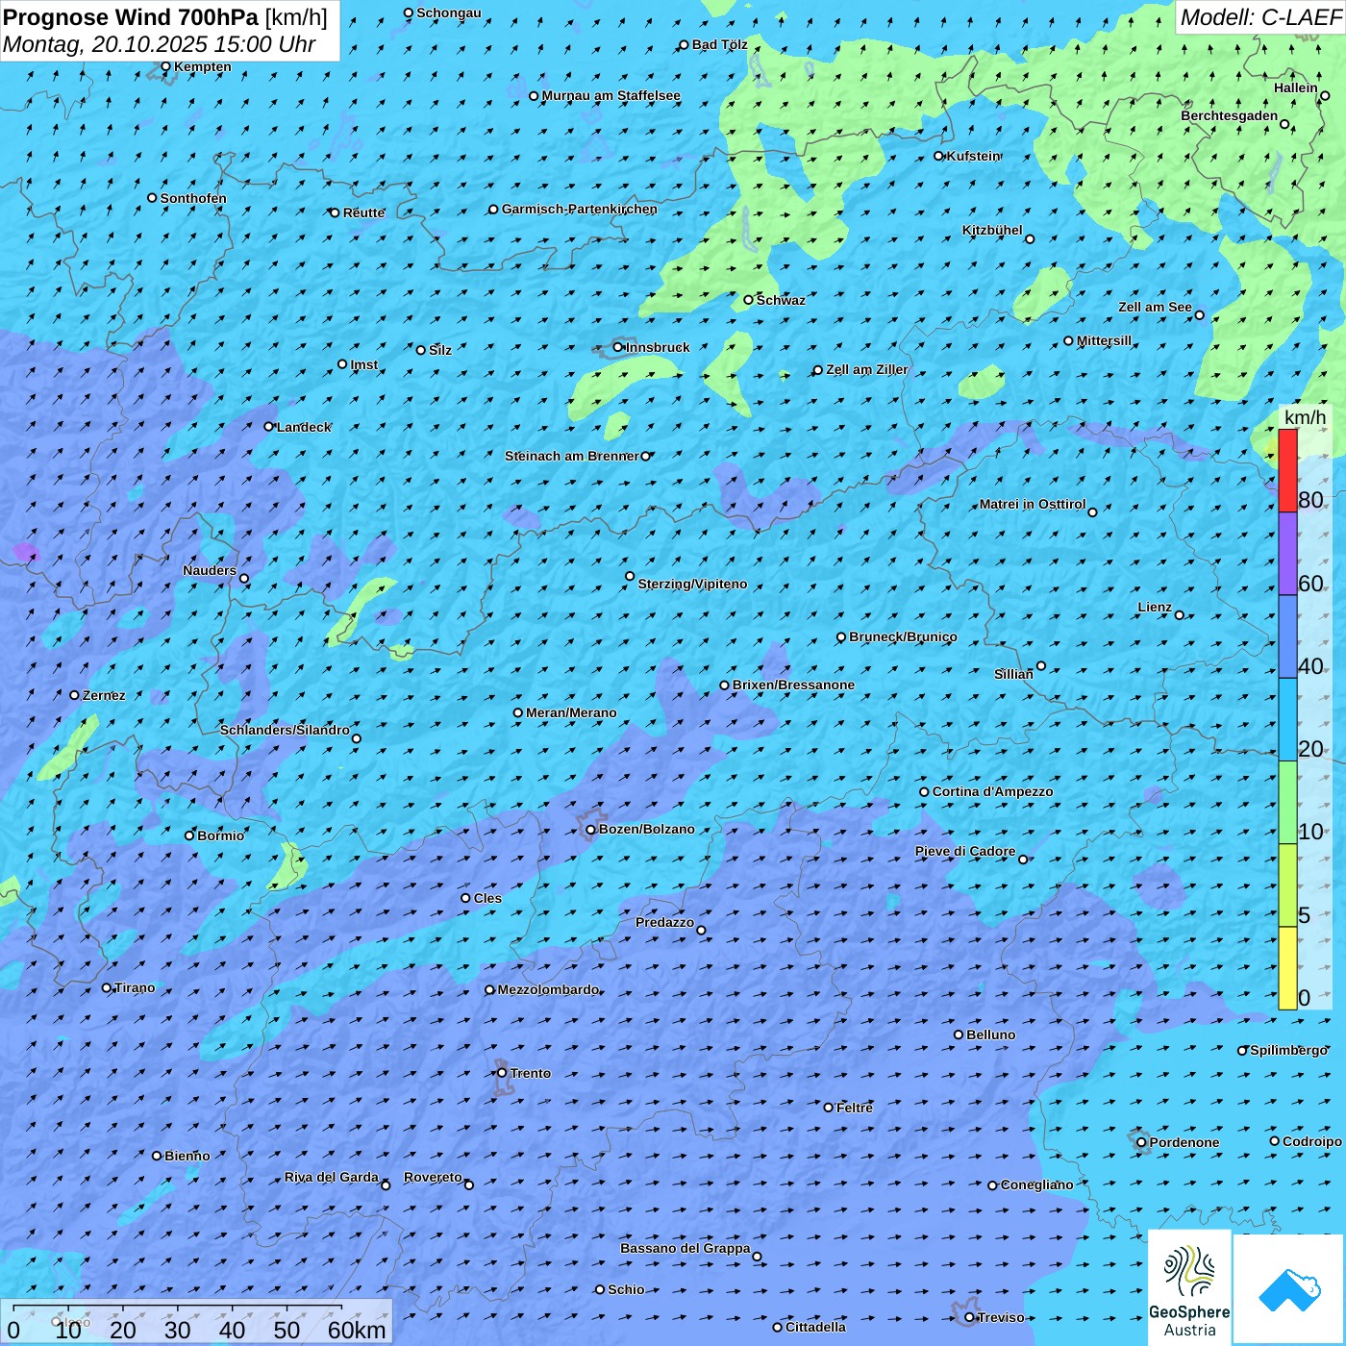Click the 'Mittersill' label
Viewport: 1346px width, 1346px height.
[x=1104, y=340]
